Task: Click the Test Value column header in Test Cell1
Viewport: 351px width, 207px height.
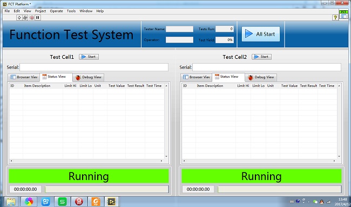Action: coord(117,86)
